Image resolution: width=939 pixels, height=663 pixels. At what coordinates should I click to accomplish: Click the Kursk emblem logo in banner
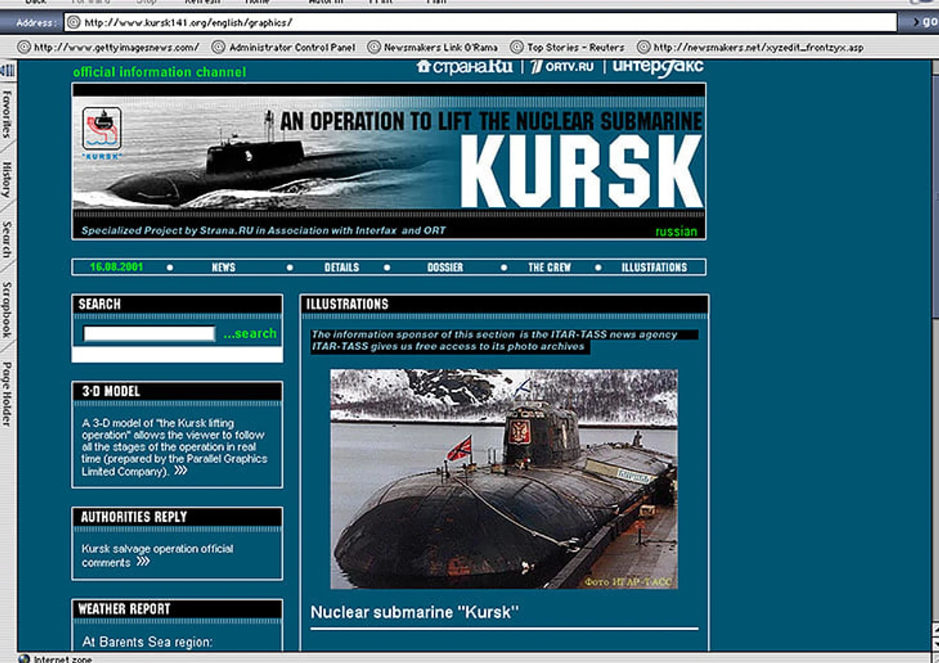coord(102,133)
